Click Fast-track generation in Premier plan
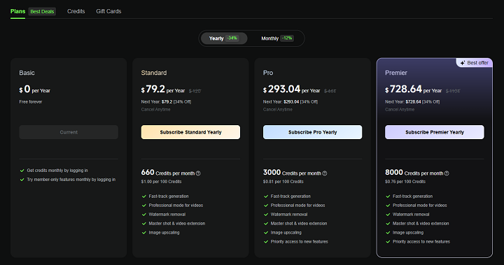Viewport: 504px width, 265px height. pyautogui.click(x=413, y=196)
